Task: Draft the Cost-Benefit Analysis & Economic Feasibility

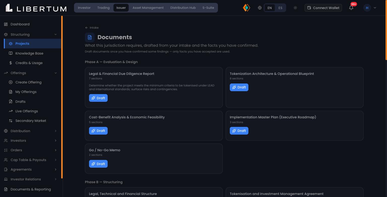Action: point(98,131)
